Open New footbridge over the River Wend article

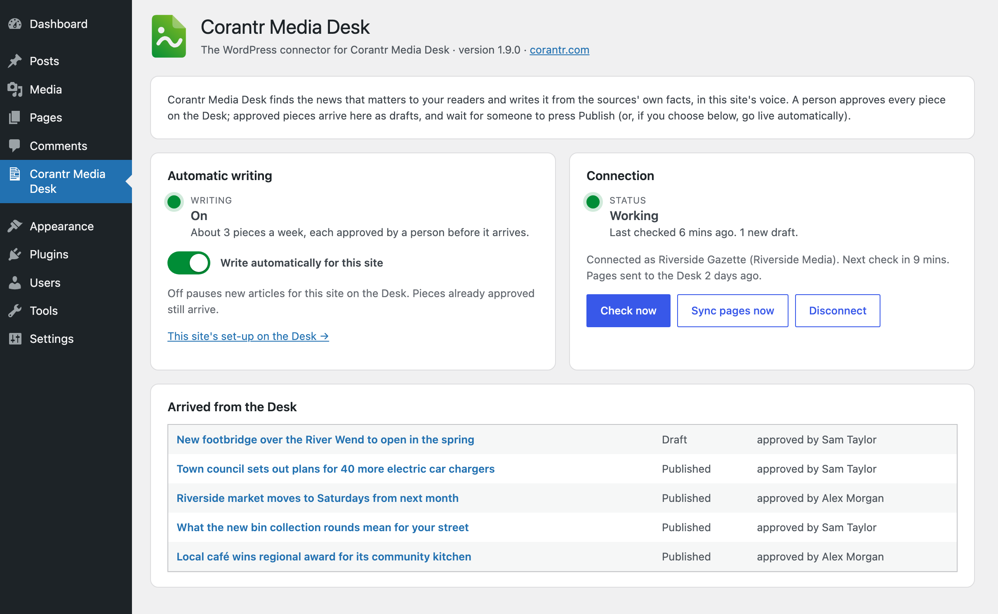[325, 440]
